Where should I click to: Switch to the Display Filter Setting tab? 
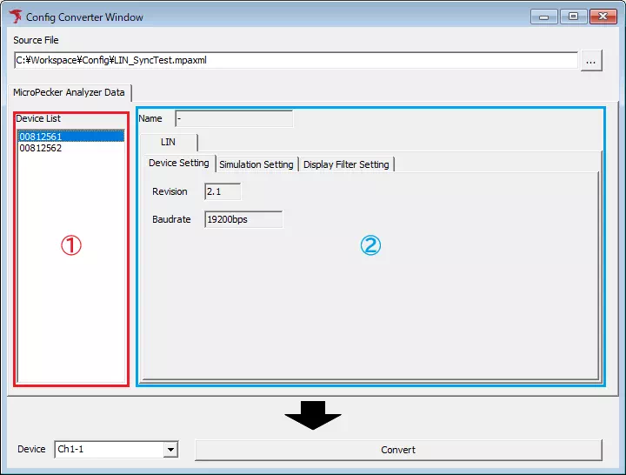(346, 164)
